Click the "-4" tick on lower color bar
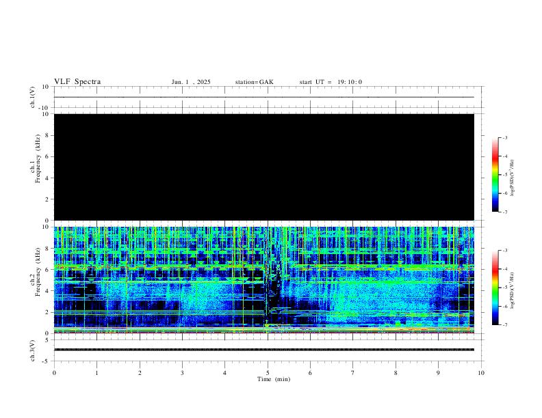 pyautogui.click(x=504, y=269)
